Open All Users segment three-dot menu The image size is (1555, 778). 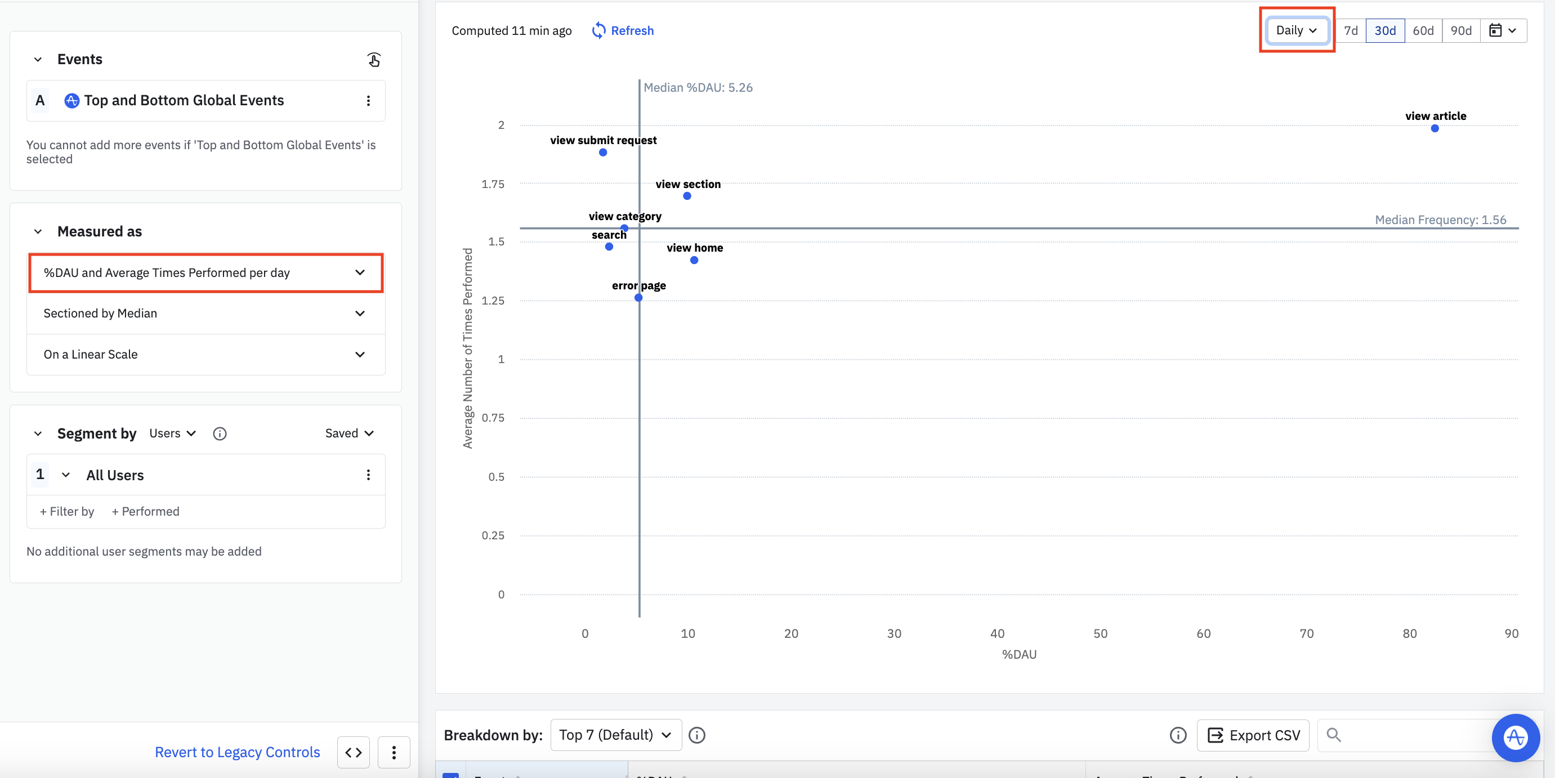tap(368, 475)
